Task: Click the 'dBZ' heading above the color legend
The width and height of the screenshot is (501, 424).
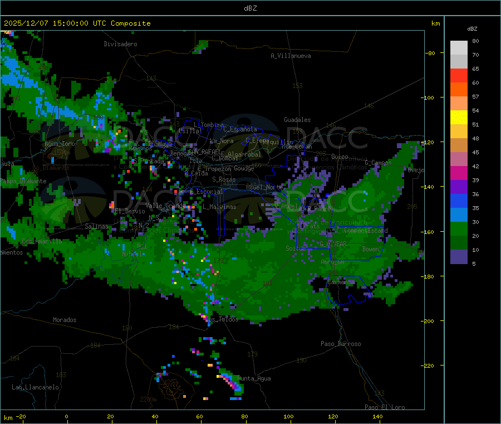Action: click(x=472, y=29)
